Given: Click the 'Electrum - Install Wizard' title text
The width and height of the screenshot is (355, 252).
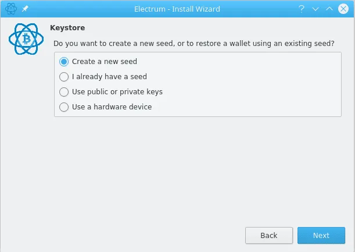Looking at the screenshot, I should tap(177, 9).
